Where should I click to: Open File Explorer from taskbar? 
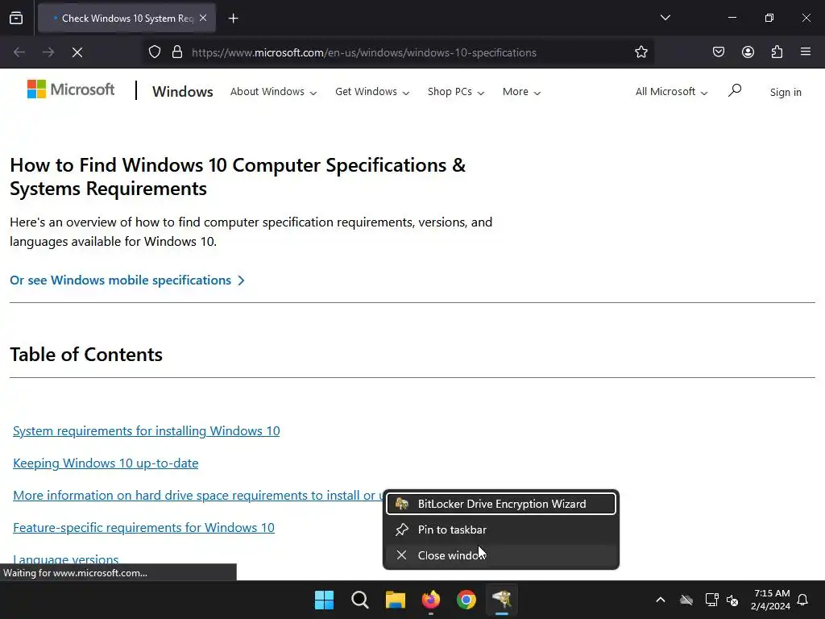395,600
